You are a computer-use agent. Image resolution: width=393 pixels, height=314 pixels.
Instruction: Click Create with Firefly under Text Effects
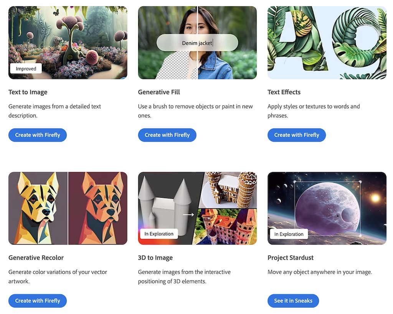[x=296, y=135]
